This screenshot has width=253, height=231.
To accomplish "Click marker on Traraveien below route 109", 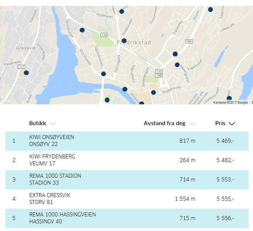I will coord(175,54).
